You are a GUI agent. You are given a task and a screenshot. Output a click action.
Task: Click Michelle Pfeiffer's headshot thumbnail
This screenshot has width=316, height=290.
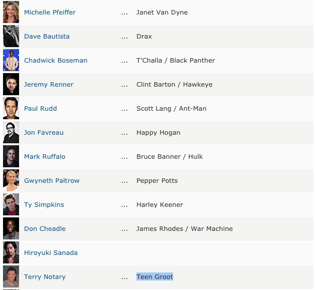point(11,12)
